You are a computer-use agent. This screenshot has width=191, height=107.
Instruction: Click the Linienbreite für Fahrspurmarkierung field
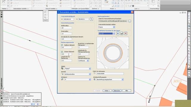tap(83, 54)
